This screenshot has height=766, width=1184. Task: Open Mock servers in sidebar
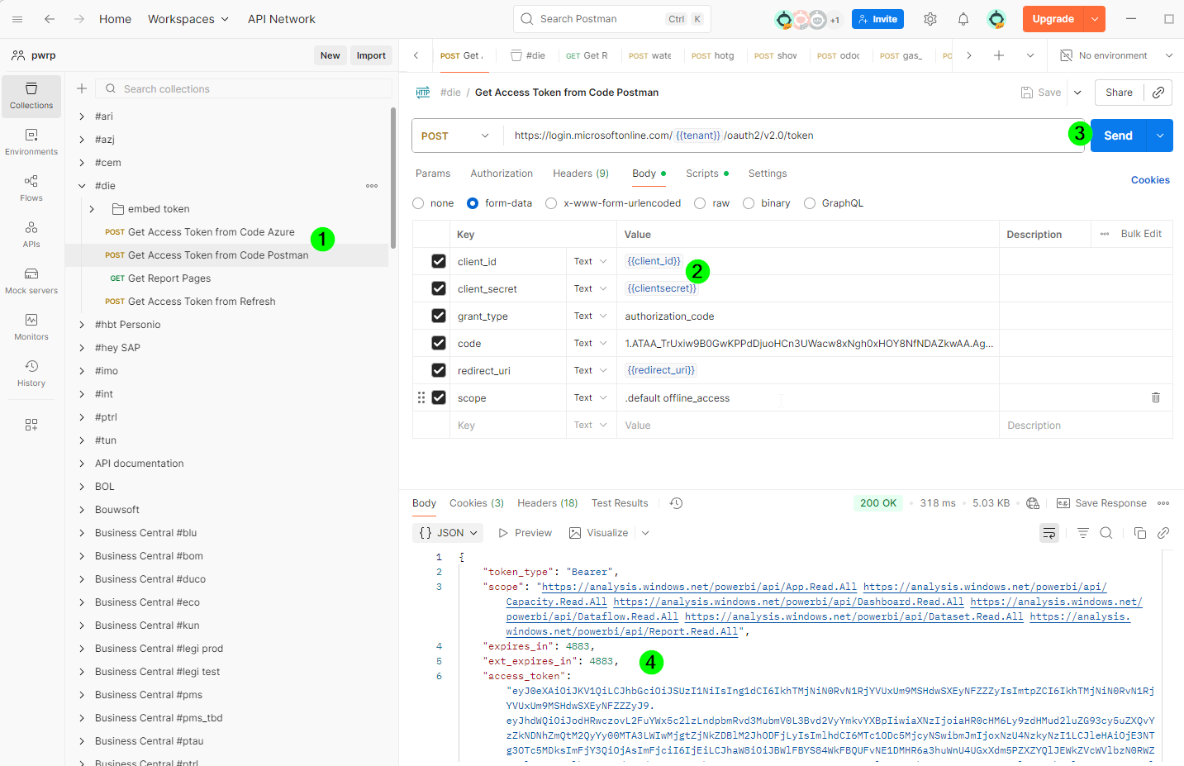(31, 281)
